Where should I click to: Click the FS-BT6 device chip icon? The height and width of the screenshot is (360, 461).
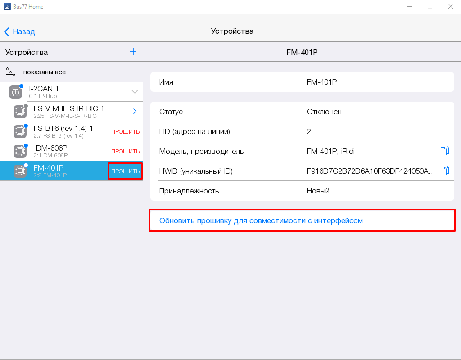tap(20, 131)
